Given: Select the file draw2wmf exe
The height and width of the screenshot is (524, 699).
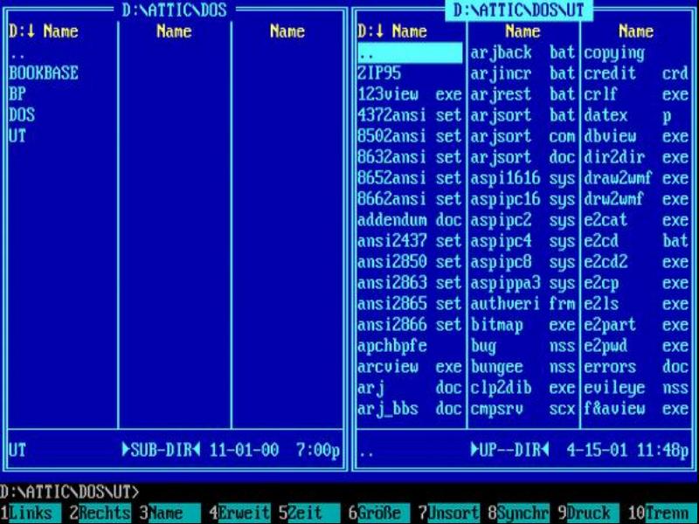Looking at the screenshot, I should point(636,178).
